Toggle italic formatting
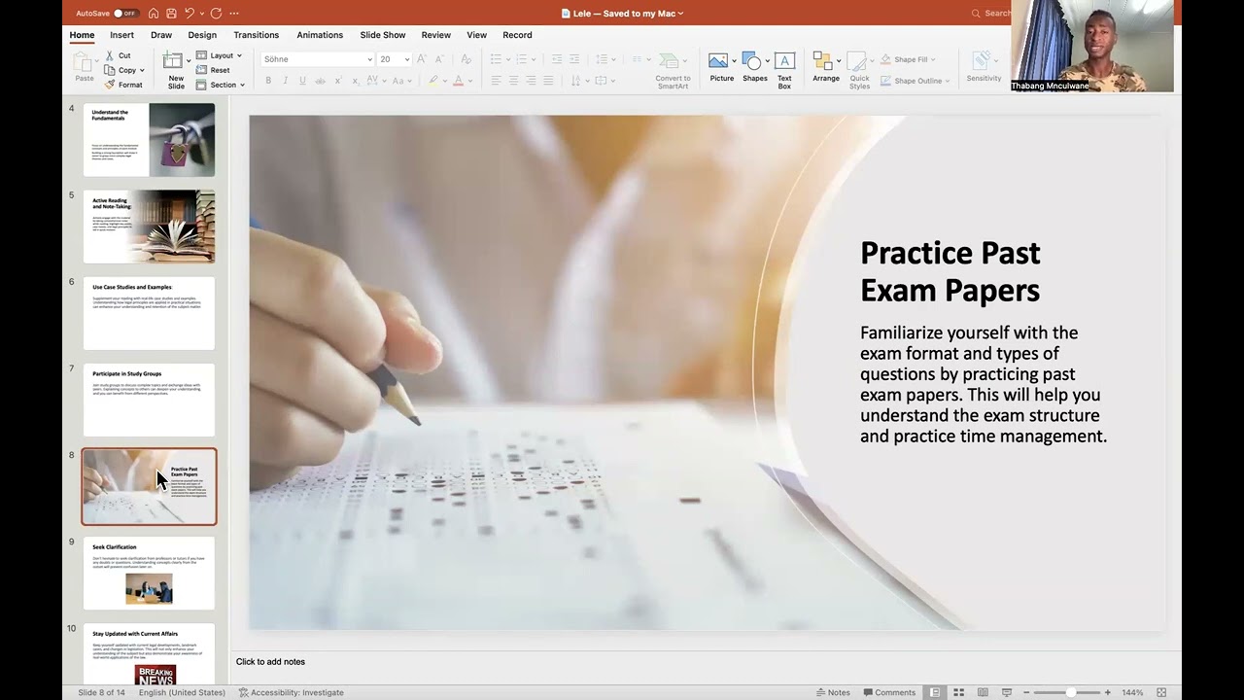 (286, 81)
